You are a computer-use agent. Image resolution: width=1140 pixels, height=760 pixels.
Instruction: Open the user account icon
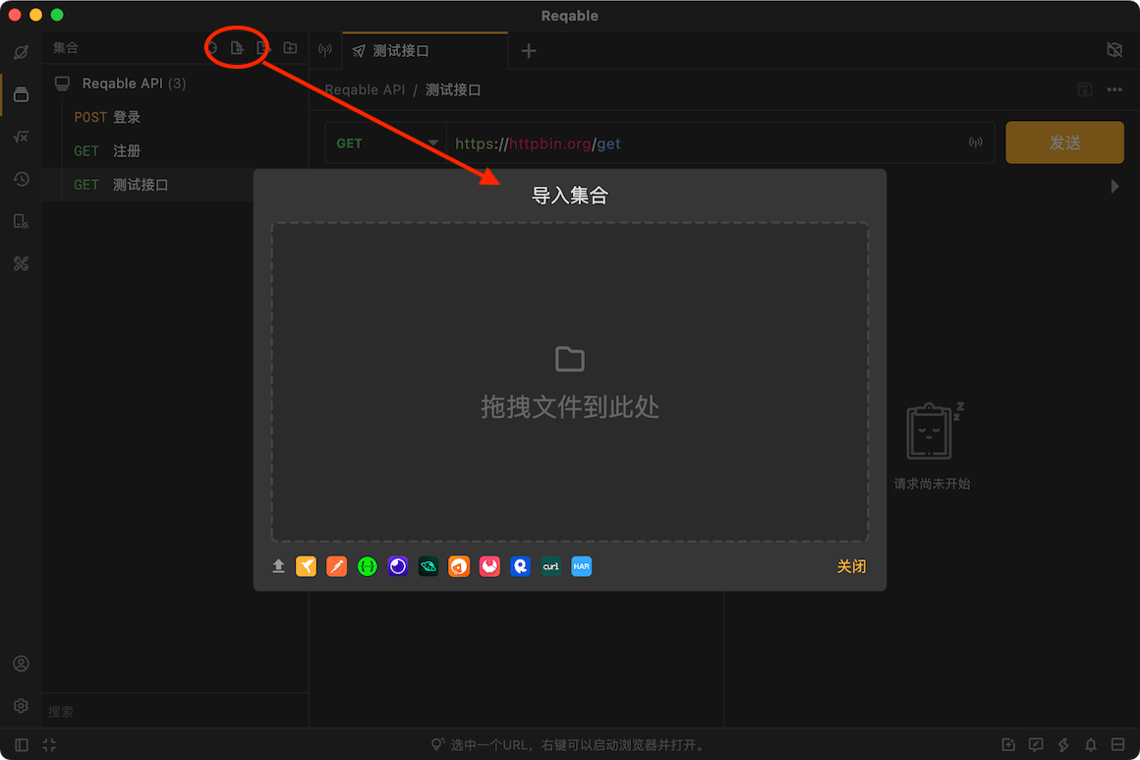tap(21, 664)
